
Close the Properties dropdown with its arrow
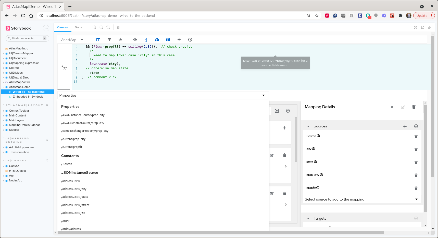point(263,95)
